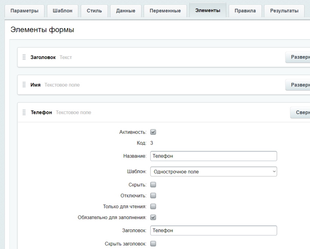Enable the Скрыть checkbox
This screenshot has width=310, height=249.
click(x=153, y=185)
